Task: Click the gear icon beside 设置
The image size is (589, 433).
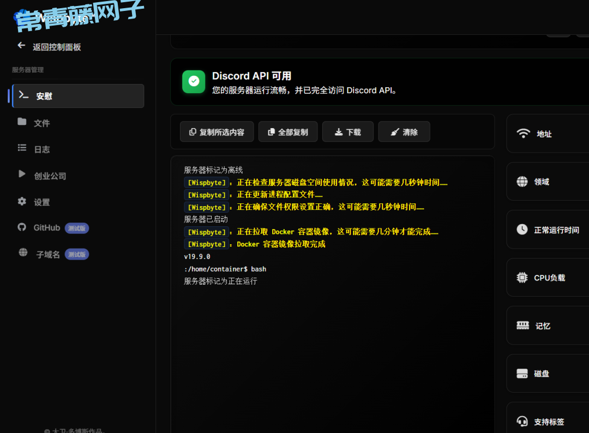Action: [x=22, y=202]
